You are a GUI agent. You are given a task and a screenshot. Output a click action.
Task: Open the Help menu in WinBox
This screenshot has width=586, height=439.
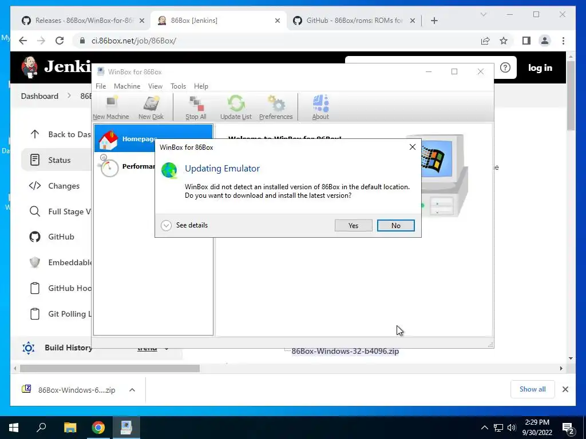click(201, 86)
